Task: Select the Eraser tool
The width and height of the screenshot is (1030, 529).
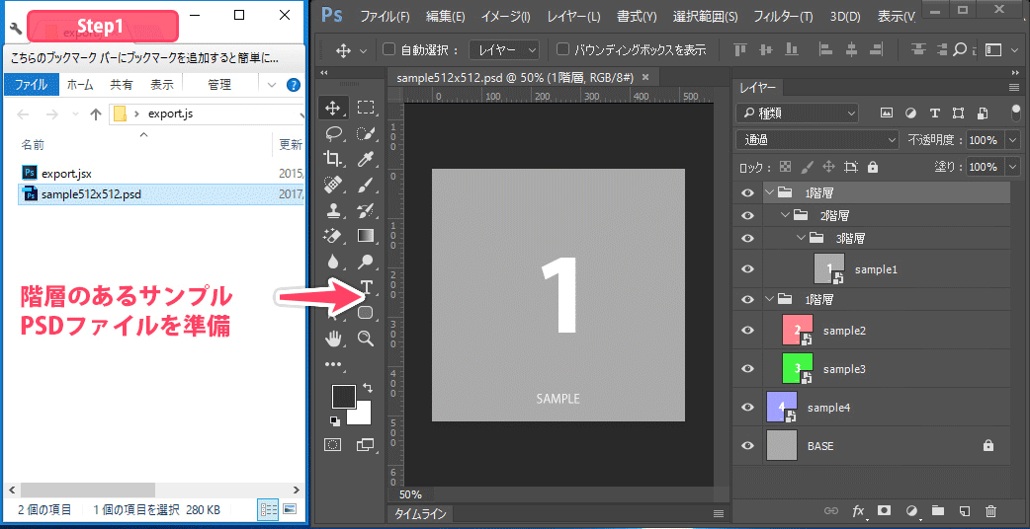Action: [x=333, y=235]
